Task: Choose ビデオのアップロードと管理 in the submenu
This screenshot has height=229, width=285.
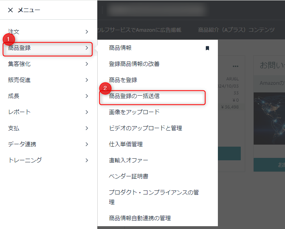Action: pos(146,128)
